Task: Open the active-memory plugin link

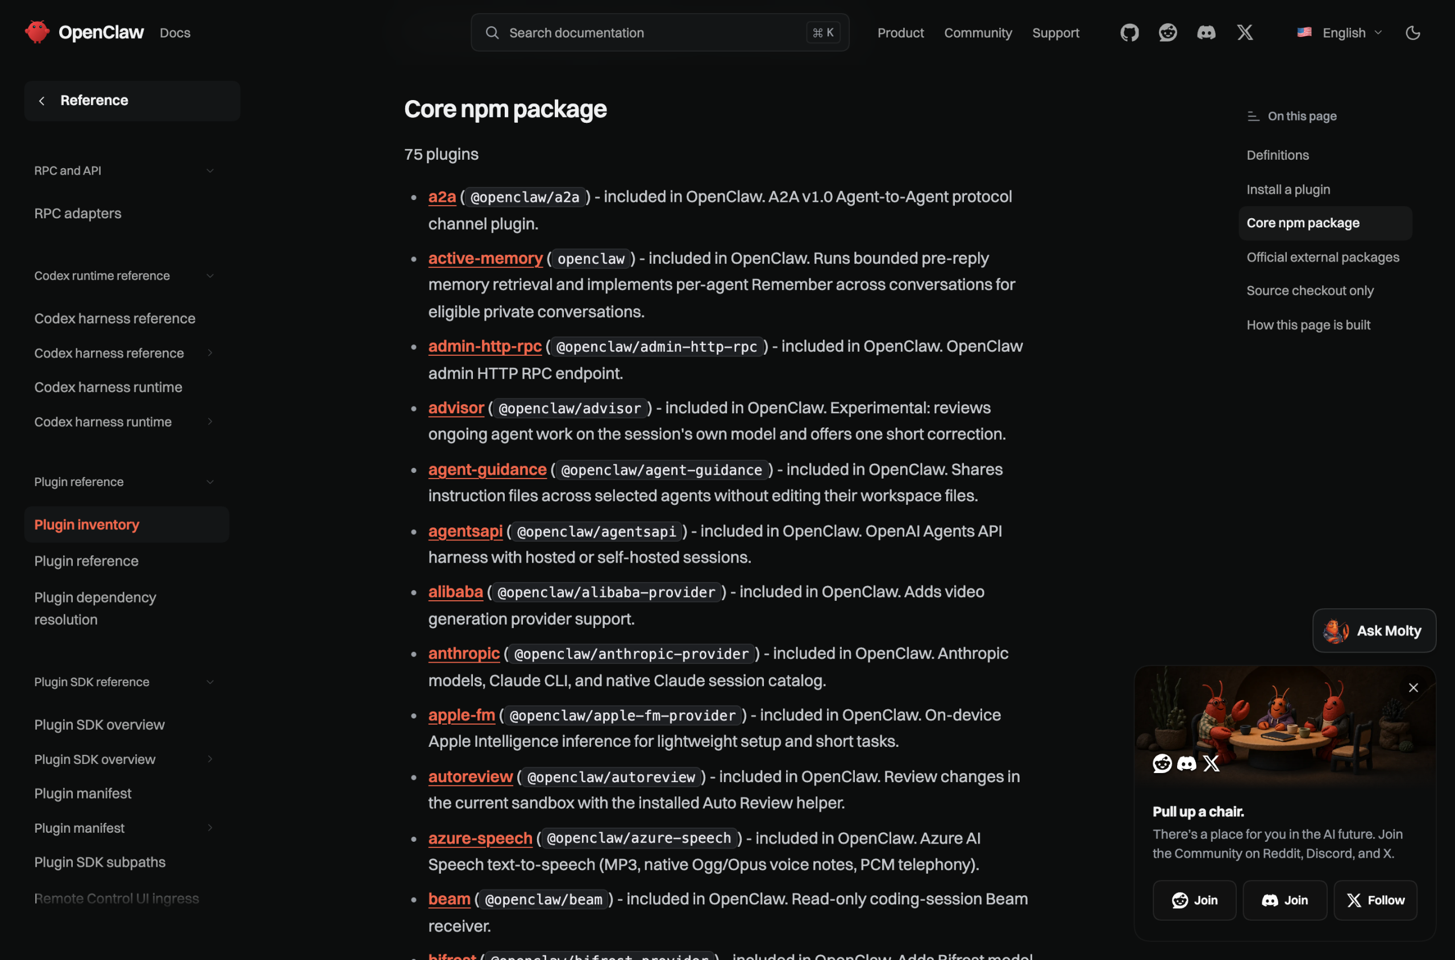Action: [x=485, y=259]
